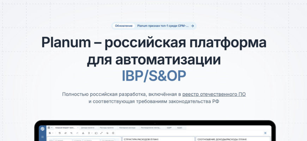Click the save icon in the toolbar

[x=50, y=133]
